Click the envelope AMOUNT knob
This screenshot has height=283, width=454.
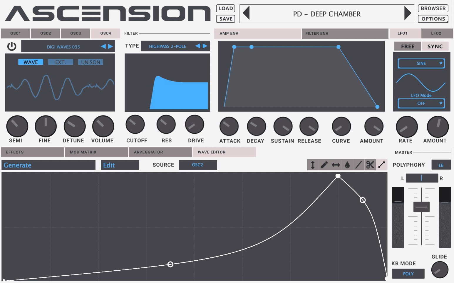tap(374, 126)
